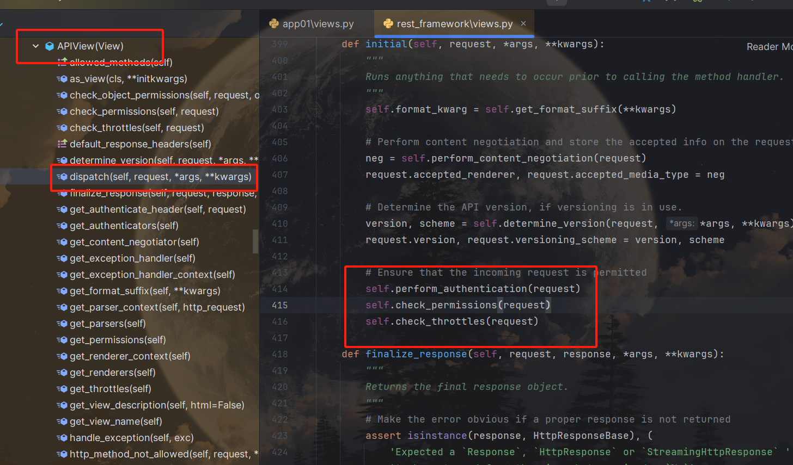Jump to get_permissions(self) method
793x465 pixels.
118,340
